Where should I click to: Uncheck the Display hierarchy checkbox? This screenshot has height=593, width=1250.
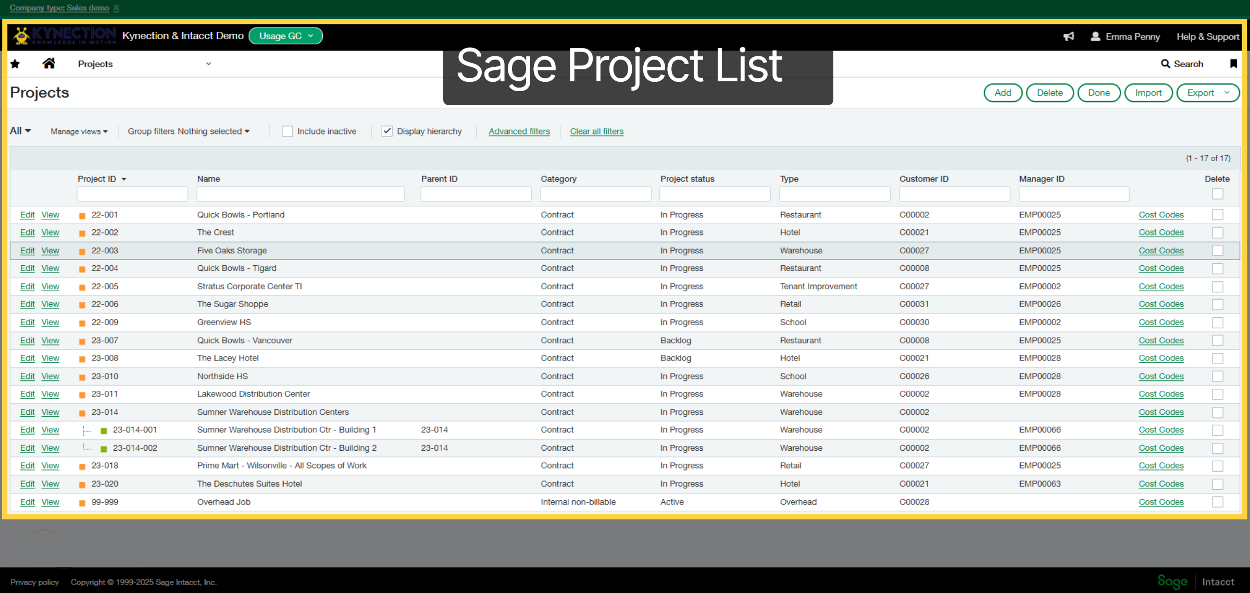(387, 131)
